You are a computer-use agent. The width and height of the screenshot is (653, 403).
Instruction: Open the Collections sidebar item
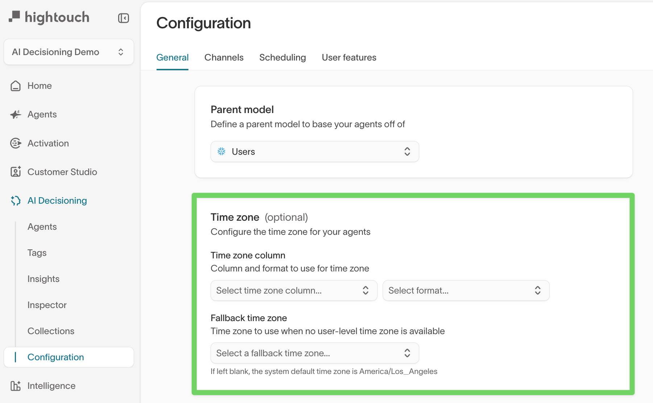(x=51, y=331)
